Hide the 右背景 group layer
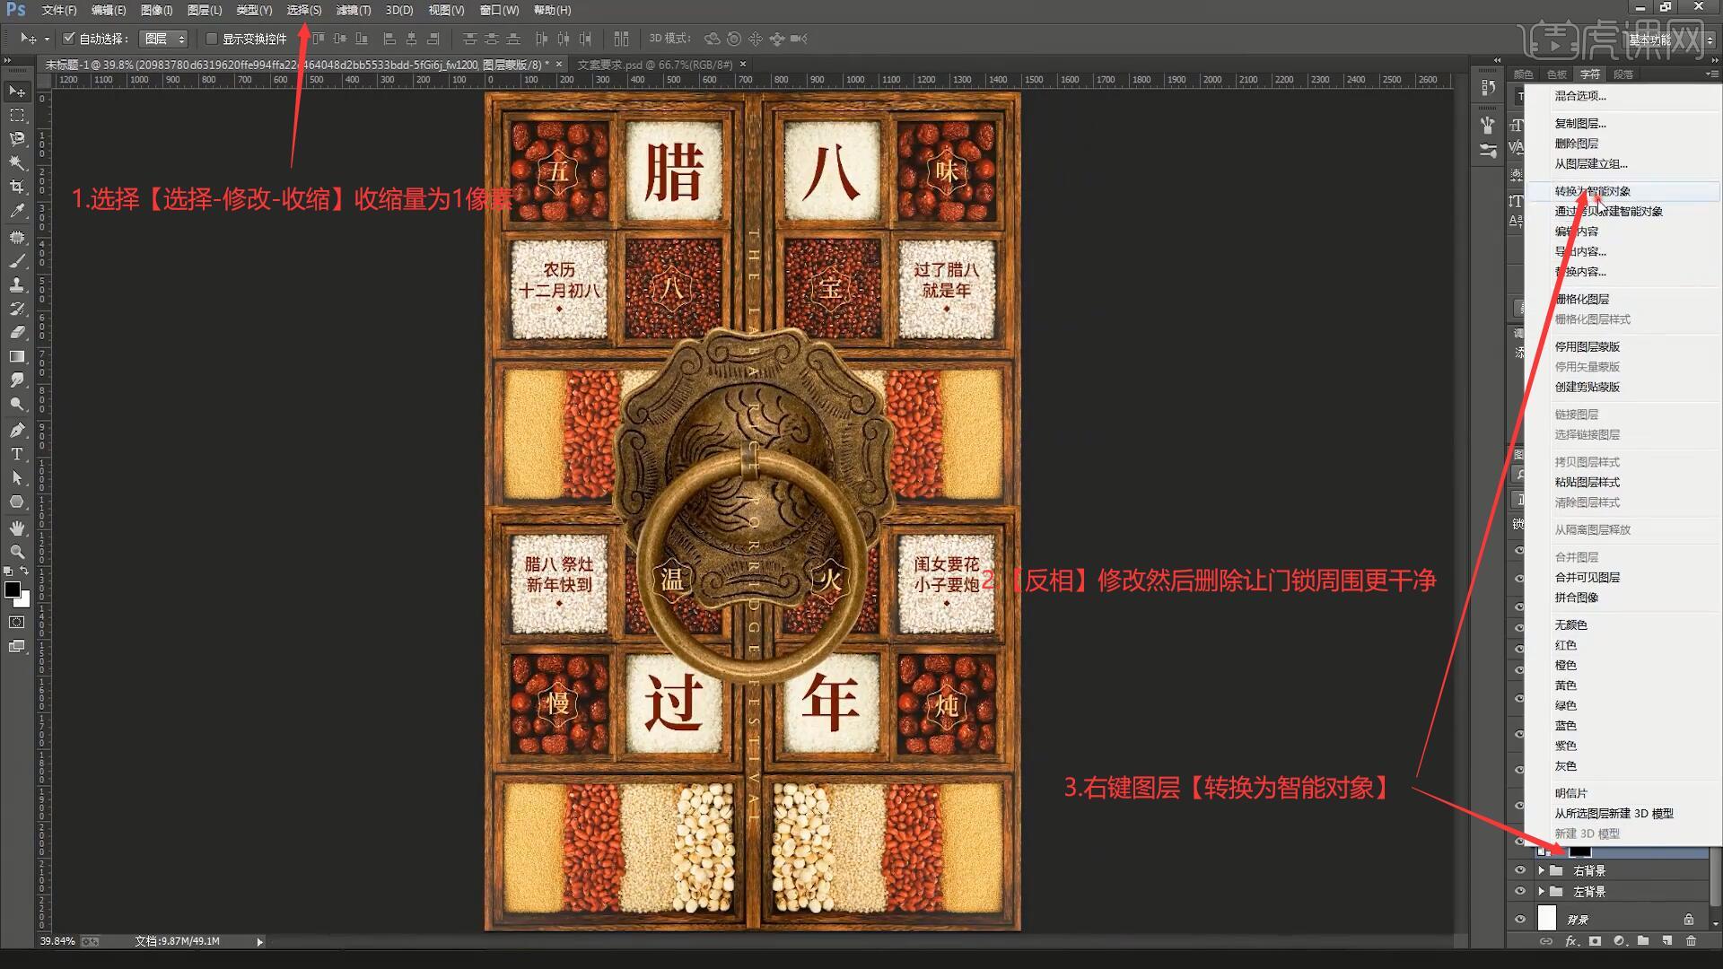This screenshot has height=969, width=1723. [1519, 870]
